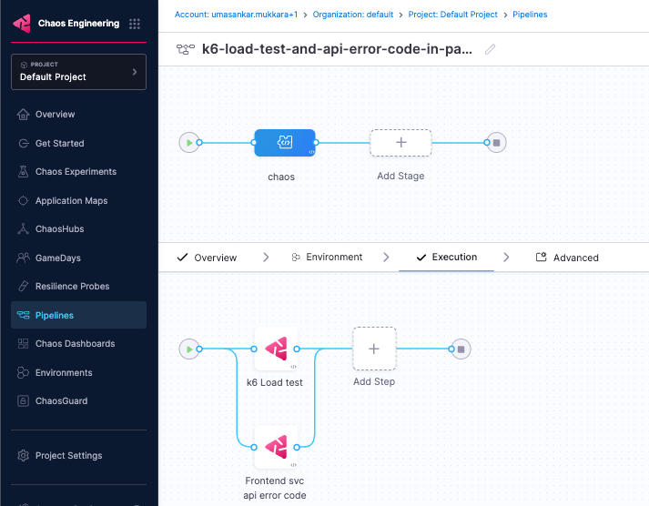Switch to the Execution tab

446,258
